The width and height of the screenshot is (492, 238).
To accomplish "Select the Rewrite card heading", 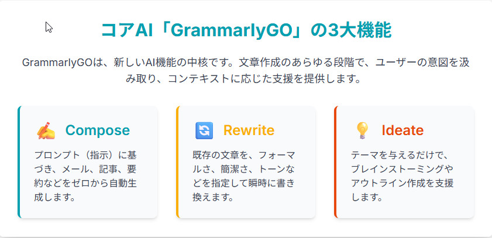I will point(249,130).
